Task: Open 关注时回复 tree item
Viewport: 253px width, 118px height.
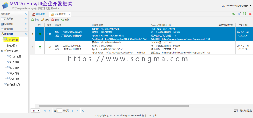Action: tap(14, 57)
